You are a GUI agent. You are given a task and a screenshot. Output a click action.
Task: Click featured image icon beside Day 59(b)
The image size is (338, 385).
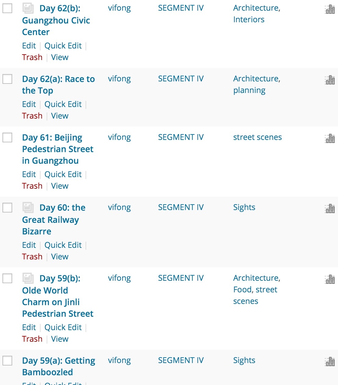click(x=28, y=278)
